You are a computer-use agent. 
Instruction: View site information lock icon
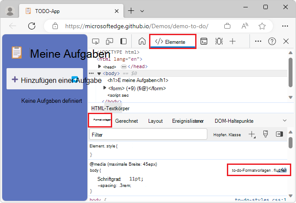55,26
